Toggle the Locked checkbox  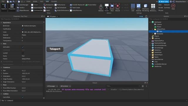23,53
